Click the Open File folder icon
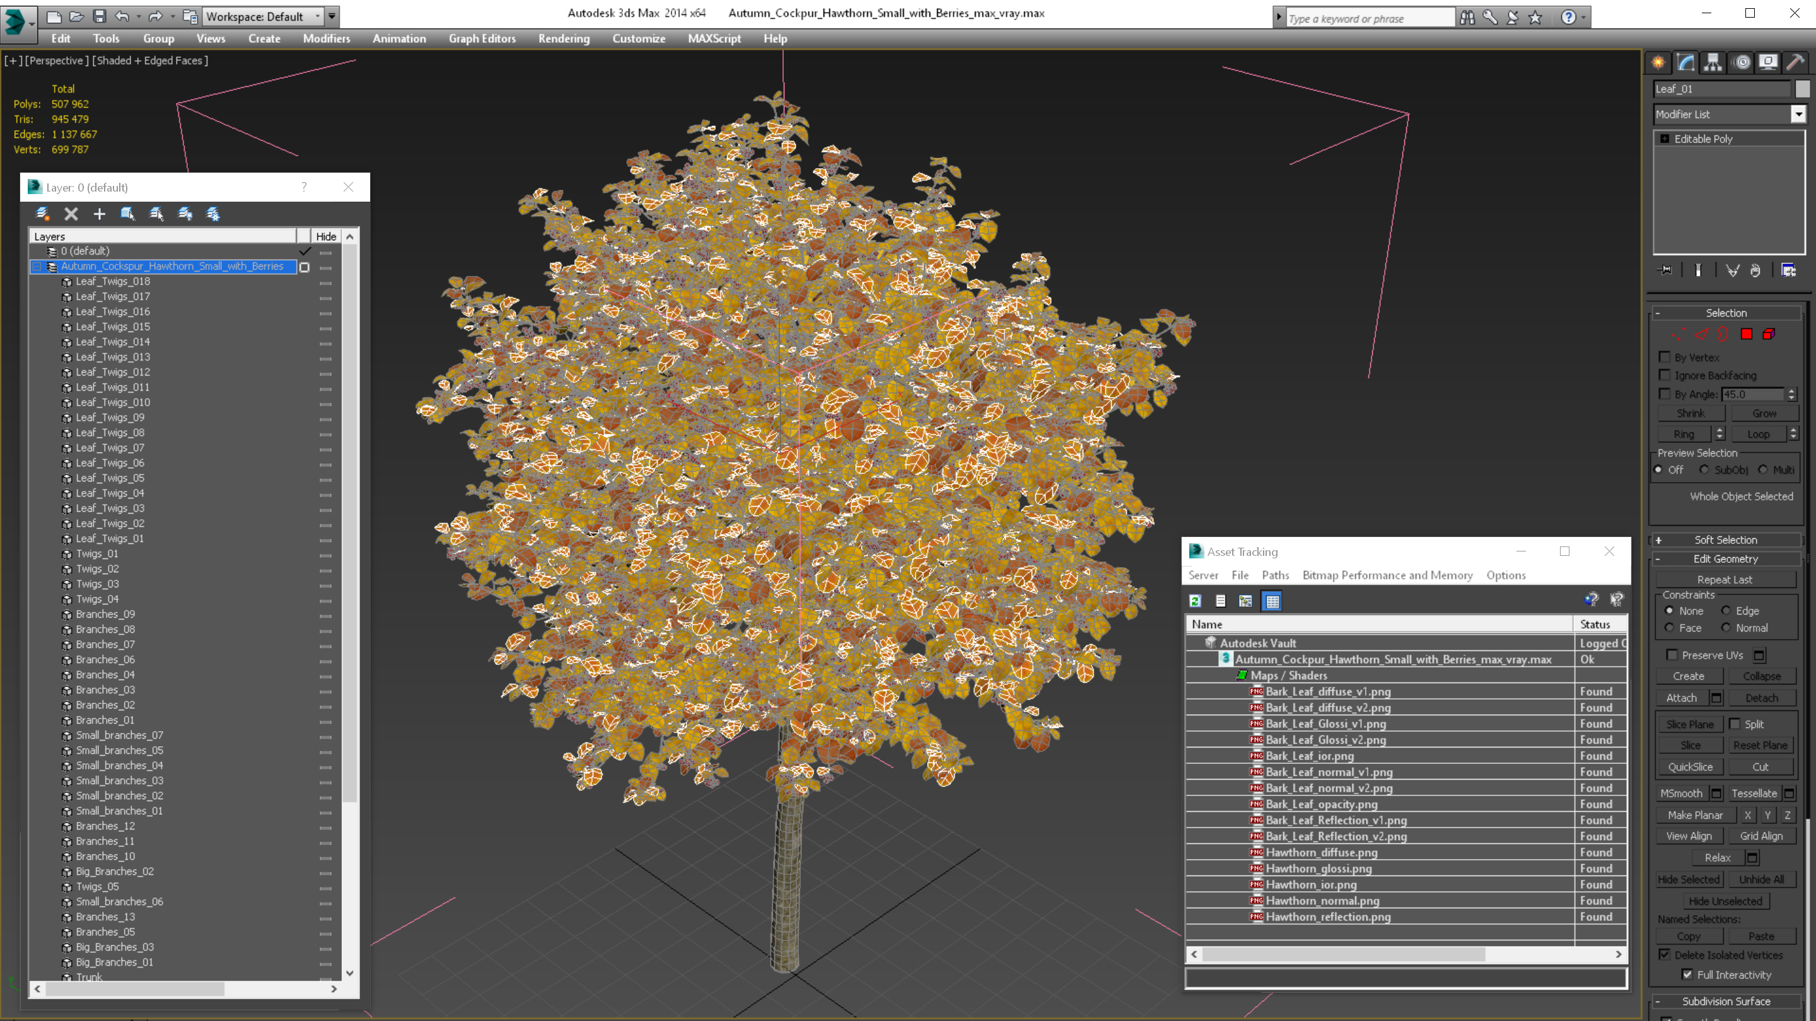 [76, 16]
